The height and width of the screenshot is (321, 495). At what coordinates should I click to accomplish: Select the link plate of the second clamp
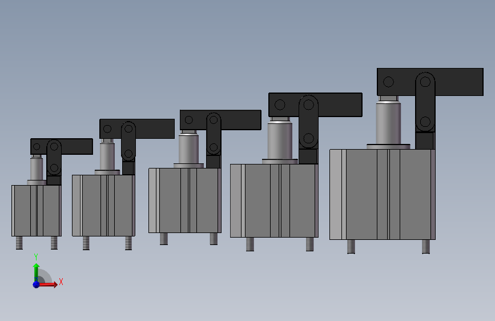128,141
